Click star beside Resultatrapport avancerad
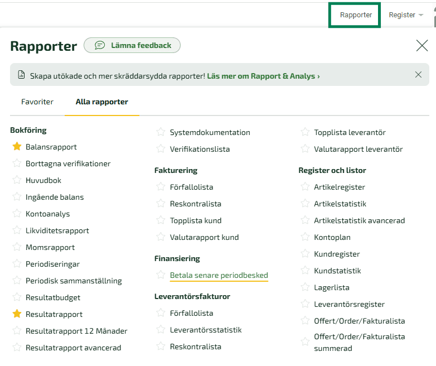 coord(17,348)
